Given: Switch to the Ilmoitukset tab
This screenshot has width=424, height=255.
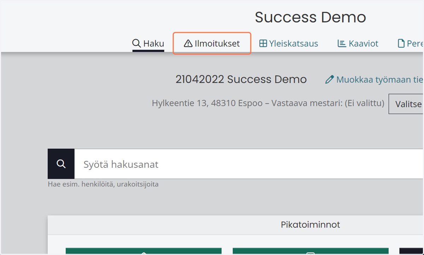Looking at the screenshot, I should pyautogui.click(x=212, y=43).
